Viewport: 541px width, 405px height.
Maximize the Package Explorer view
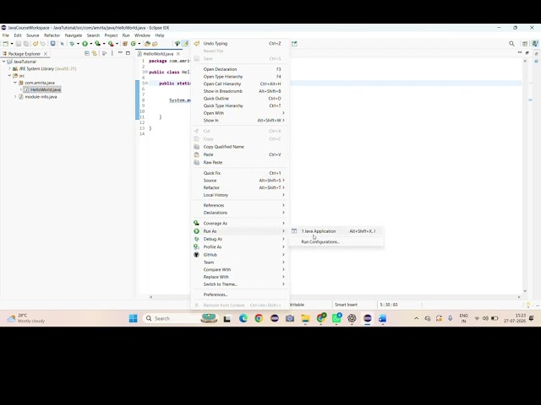[x=128, y=53]
